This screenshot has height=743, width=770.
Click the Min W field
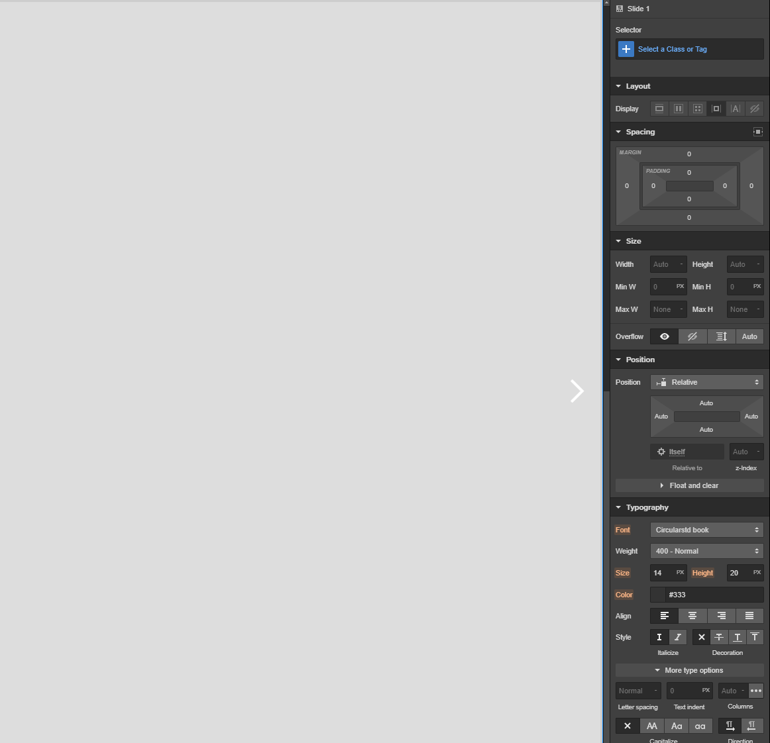point(669,287)
